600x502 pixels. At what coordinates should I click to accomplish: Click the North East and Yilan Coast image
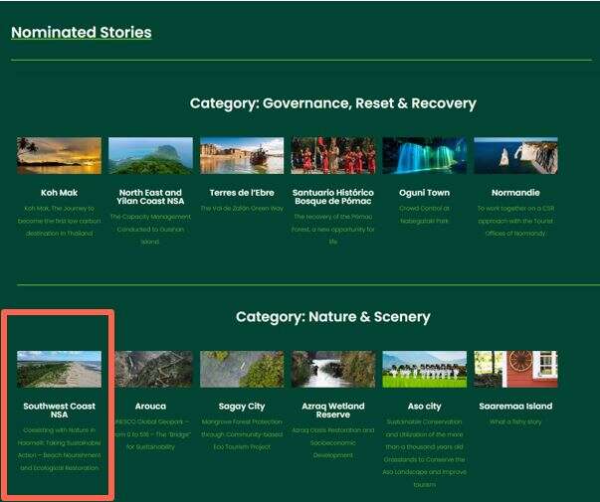tap(150, 155)
